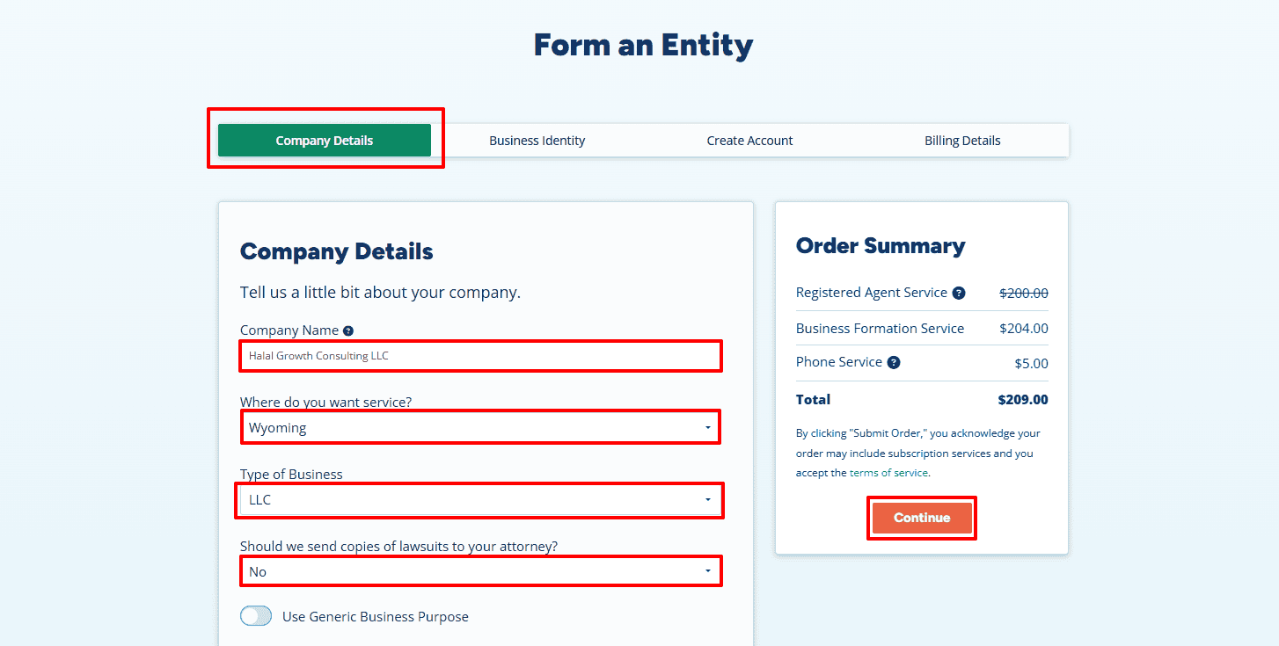Focus the Company Name input field
Viewport: 1279px width, 646px height.
tap(480, 356)
